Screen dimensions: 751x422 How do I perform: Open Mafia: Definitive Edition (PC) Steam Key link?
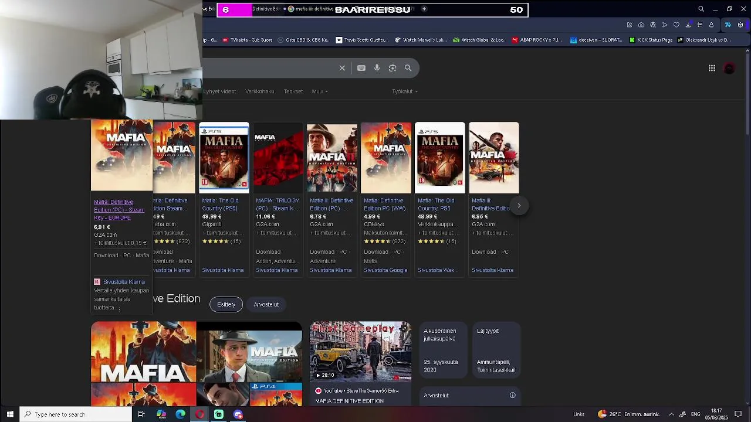119,210
